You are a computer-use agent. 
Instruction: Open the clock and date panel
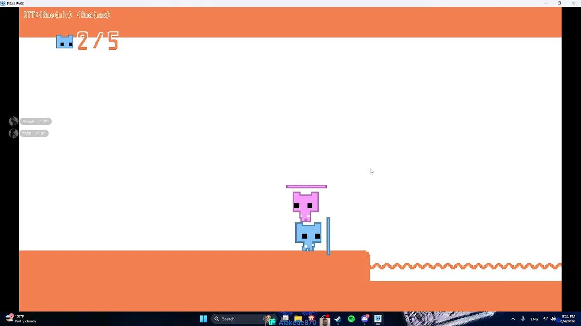(568, 319)
